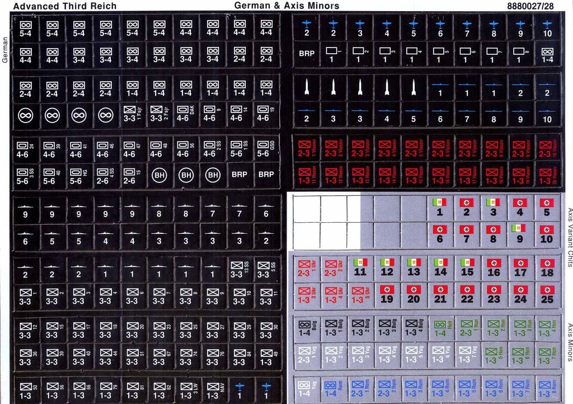573x404 pixels.
Task: Click the vertical "Axis Variant Chits" label
Action: pyautogui.click(x=570, y=237)
